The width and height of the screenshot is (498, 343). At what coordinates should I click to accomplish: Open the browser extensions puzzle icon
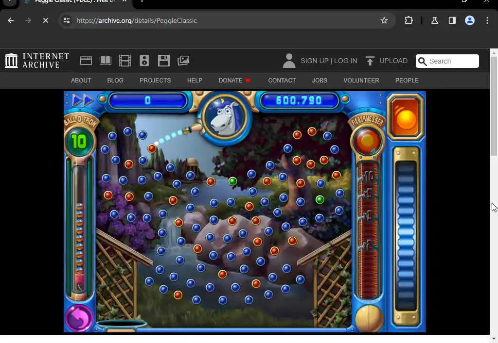pyautogui.click(x=409, y=20)
